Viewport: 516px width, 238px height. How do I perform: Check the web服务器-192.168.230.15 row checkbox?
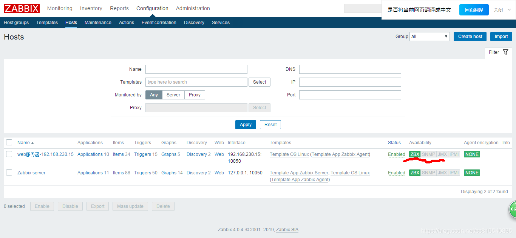point(9,154)
